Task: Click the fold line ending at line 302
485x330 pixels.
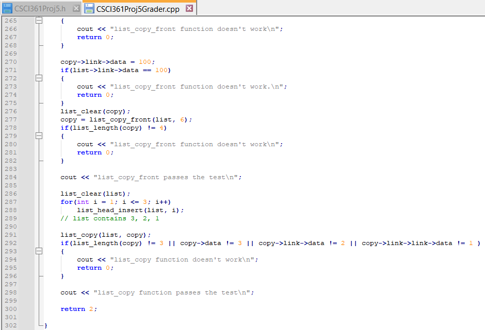Action: coord(39,325)
